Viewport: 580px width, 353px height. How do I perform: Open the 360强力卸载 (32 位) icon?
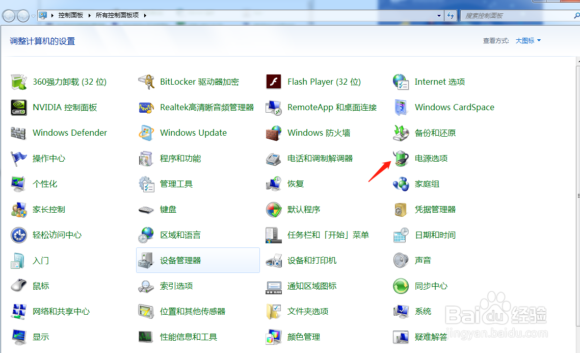(x=18, y=82)
